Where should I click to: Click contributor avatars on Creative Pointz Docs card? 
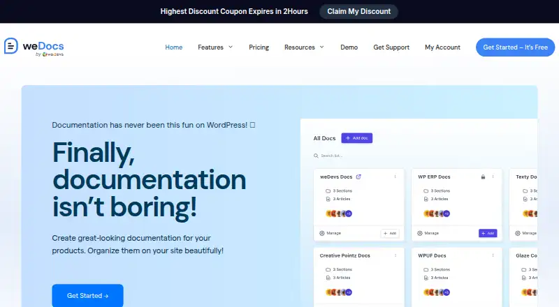coord(339,292)
